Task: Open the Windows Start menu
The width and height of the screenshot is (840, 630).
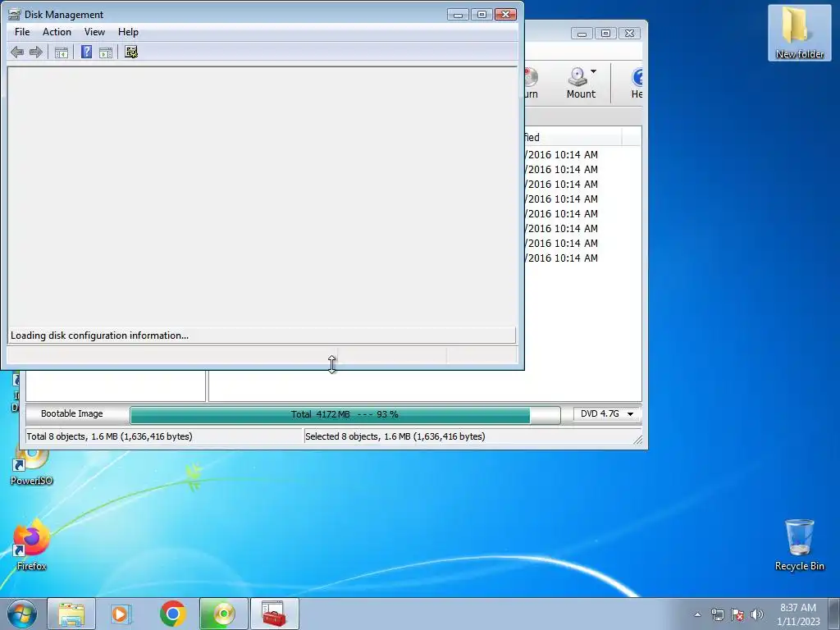Action: pyautogui.click(x=22, y=614)
